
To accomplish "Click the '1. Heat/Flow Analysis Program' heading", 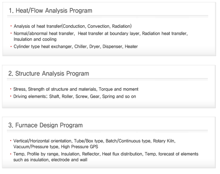I will click(50, 10).
